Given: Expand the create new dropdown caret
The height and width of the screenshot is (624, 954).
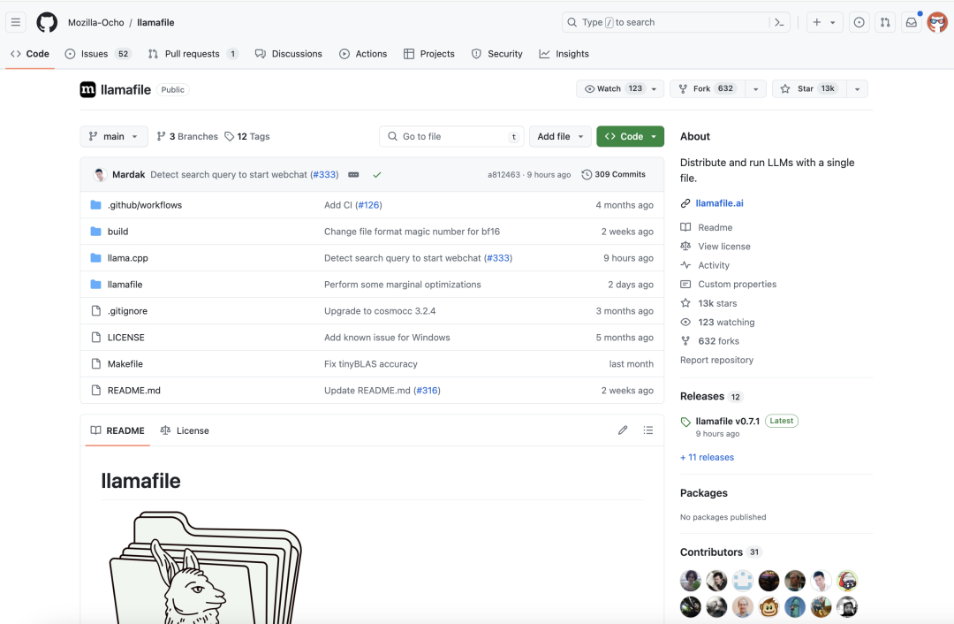Looking at the screenshot, I should pyautogui.click(x=833, y=22).
